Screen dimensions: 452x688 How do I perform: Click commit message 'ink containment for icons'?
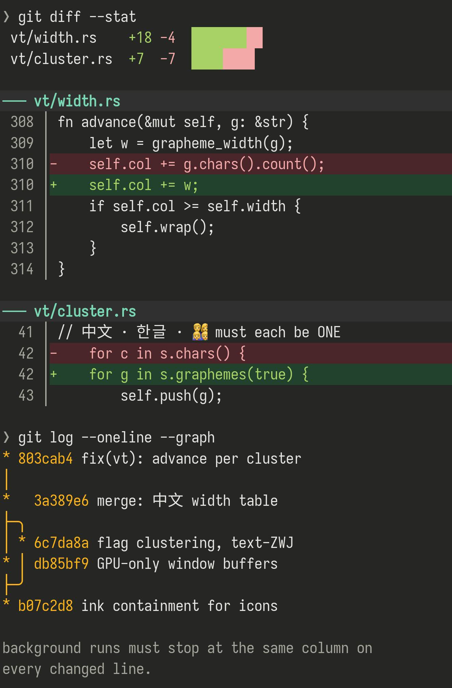coord(179,606)
